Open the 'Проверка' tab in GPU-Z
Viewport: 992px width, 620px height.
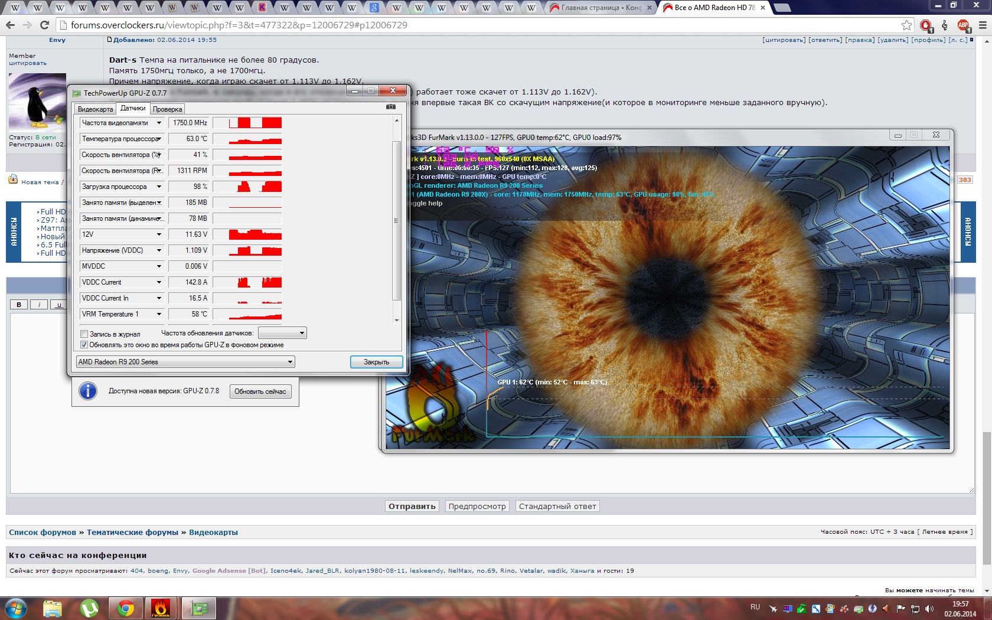[168, 109]
